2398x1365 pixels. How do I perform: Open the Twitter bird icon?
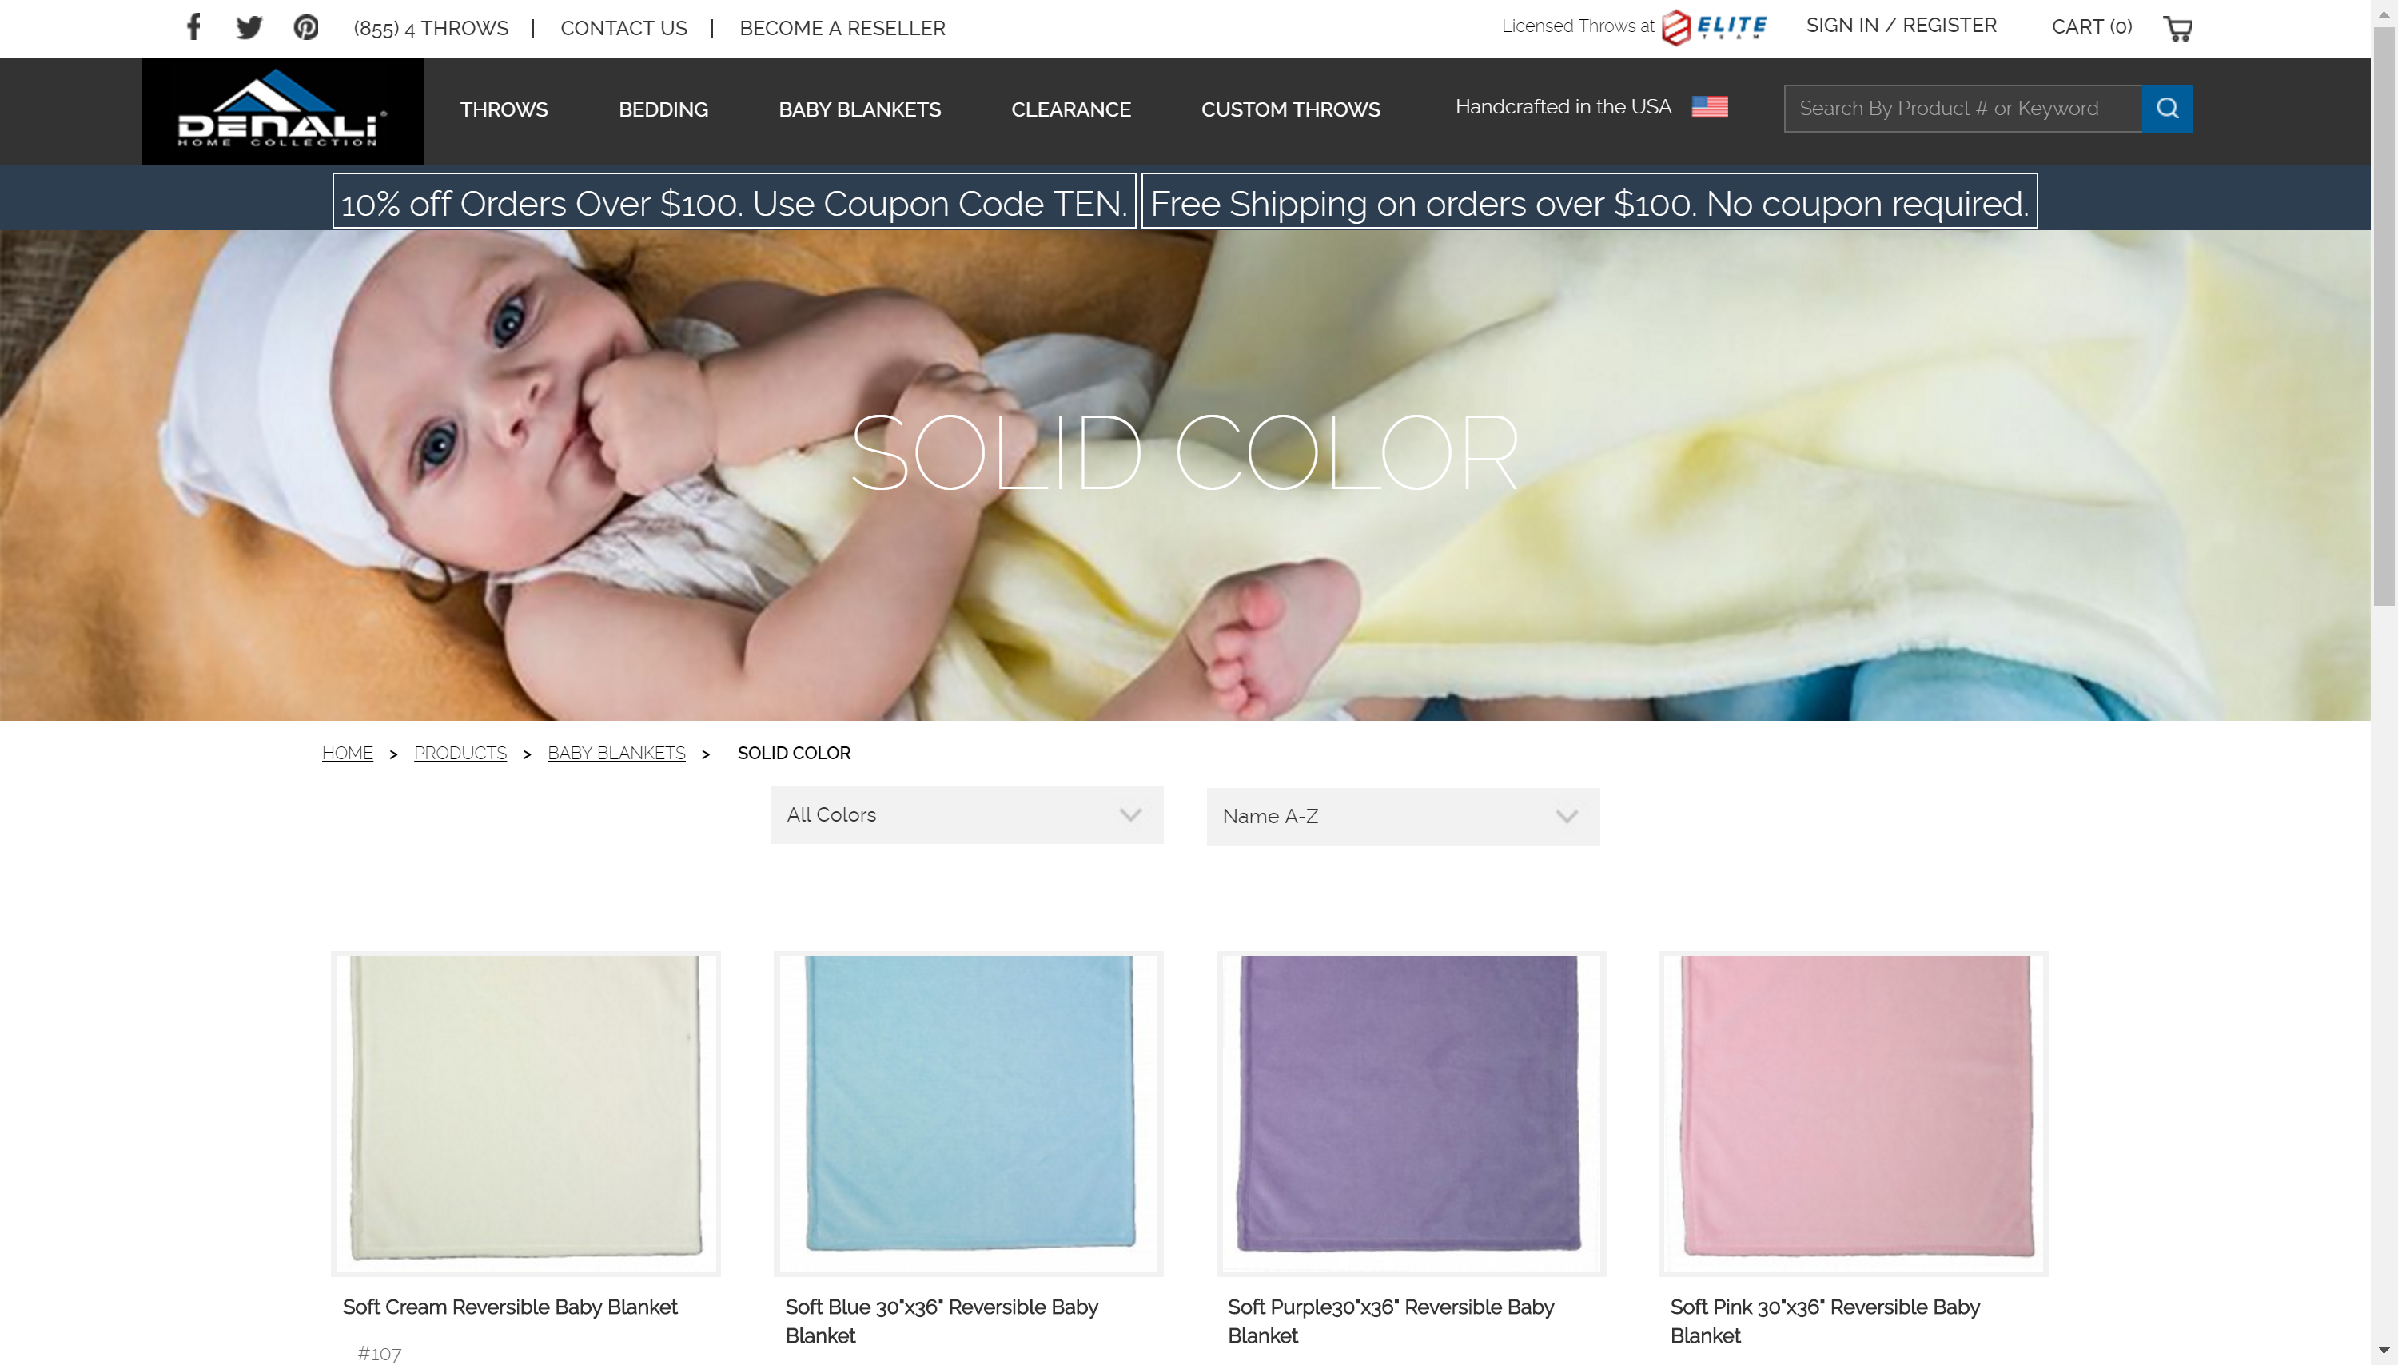point(249,27)
